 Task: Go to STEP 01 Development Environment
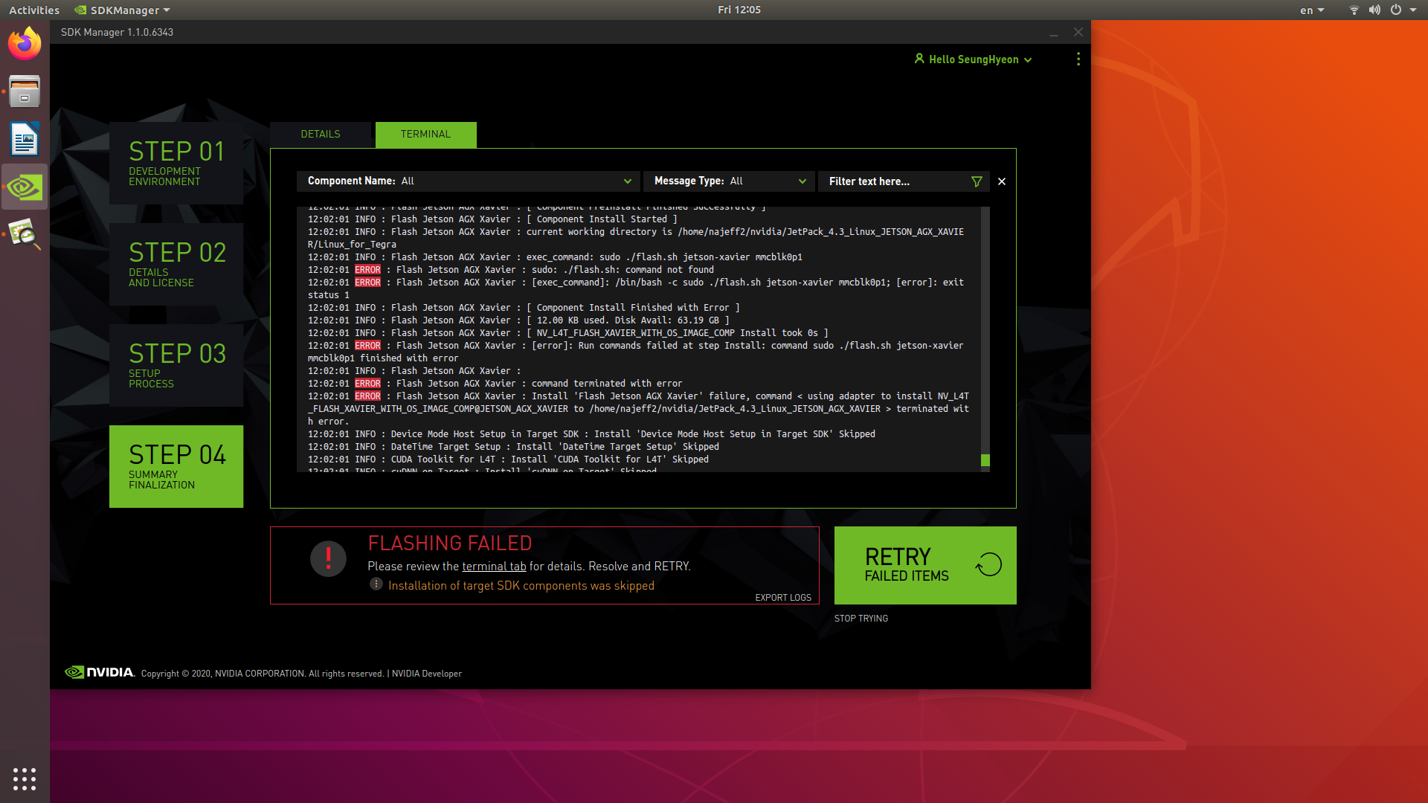(176, 163)
